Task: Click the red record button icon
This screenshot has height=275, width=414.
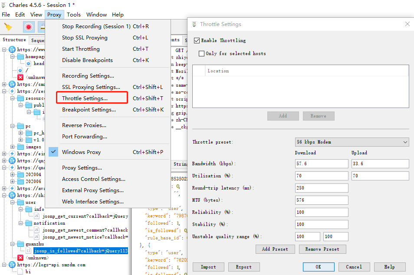Action: click(29, 26)
